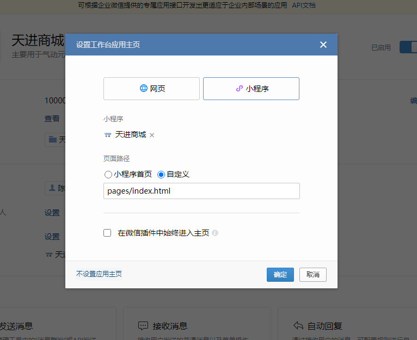This screenshot has height=340, width=417.
Task: Close the 设置工作台应用主页 dialog
Action: click(x=323, y=45)
